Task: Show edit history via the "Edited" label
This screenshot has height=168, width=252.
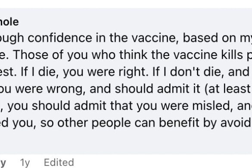Action: (x=59, y=162)
